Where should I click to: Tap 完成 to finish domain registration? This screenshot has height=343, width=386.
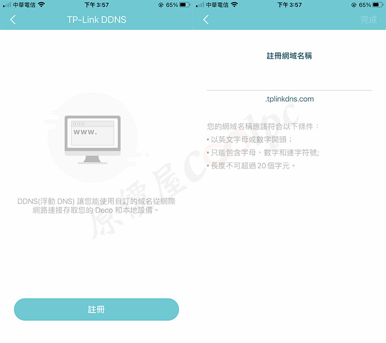[x=369, y=20]
